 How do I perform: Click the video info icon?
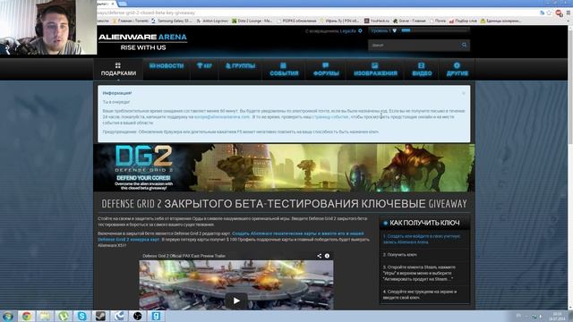[327, 256]
